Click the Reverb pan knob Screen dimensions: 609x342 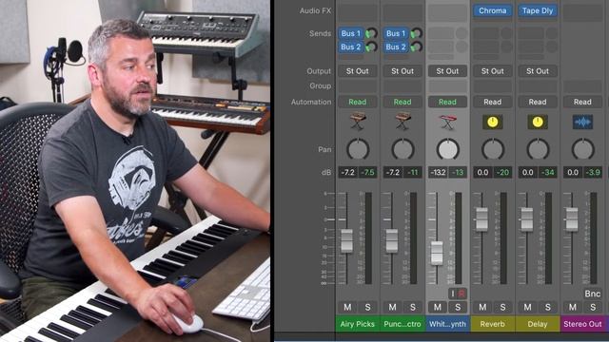[493, 149]
